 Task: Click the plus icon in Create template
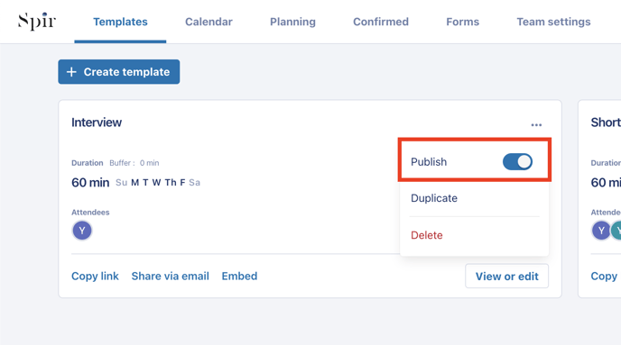[71, 72]
